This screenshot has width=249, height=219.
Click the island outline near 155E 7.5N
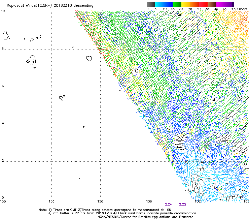tap(89, 59)
